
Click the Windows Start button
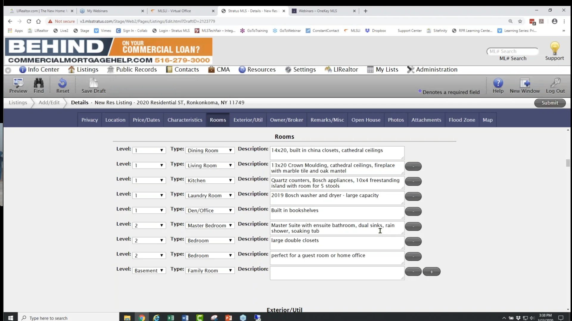10,318
